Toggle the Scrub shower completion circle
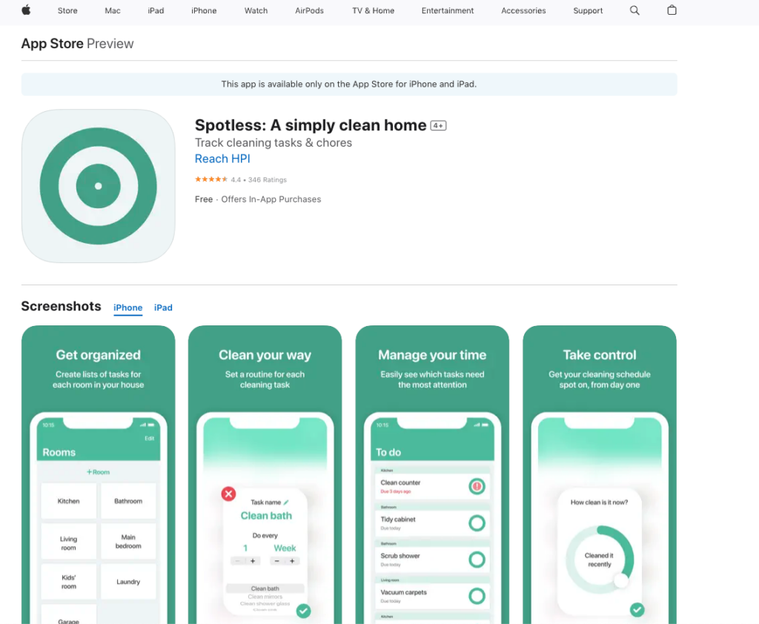The width and height of the screenshot is (759, 624). click(x=477, y=560)
